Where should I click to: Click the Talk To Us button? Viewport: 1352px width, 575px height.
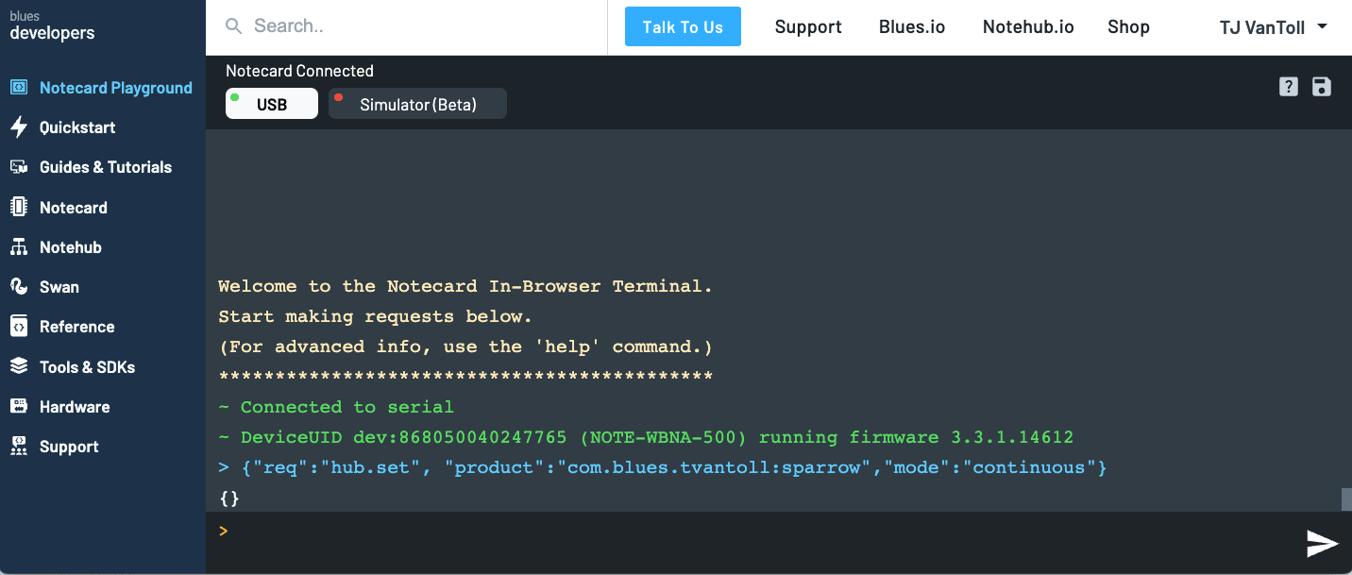click(683, 26)
